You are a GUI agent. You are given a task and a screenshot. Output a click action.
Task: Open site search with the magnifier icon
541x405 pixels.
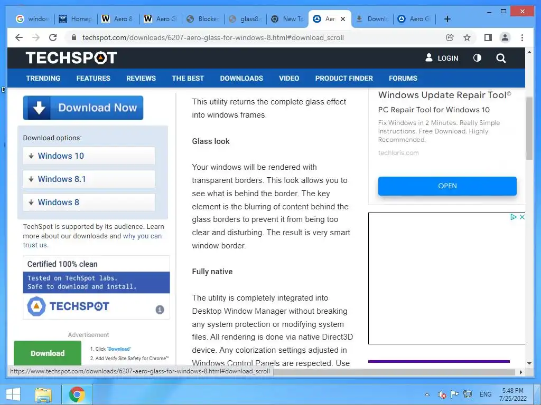coord(501,58)
